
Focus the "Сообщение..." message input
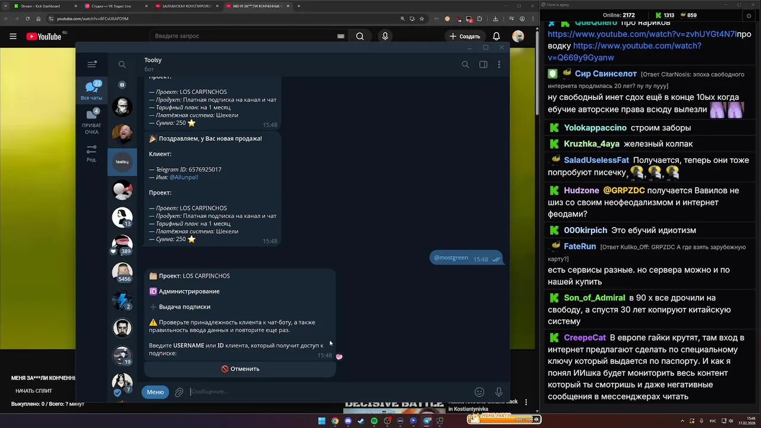pyautogui.click(x=329, y=392)
